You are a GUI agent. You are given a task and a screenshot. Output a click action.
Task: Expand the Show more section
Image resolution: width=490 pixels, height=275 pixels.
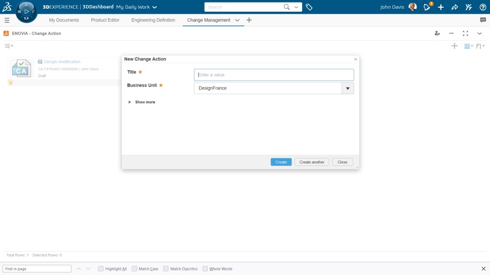141,102
